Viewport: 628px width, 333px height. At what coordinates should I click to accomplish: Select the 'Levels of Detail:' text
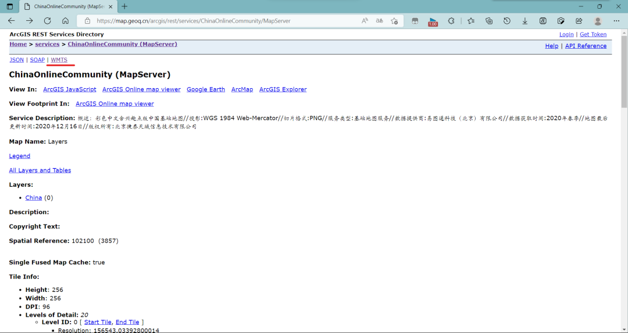pos(52,315)
